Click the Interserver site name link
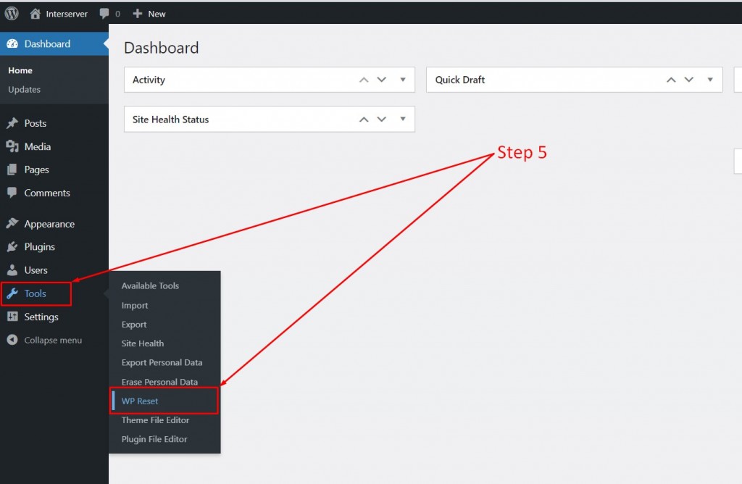The image size is (742, 484). pos(67,14)
